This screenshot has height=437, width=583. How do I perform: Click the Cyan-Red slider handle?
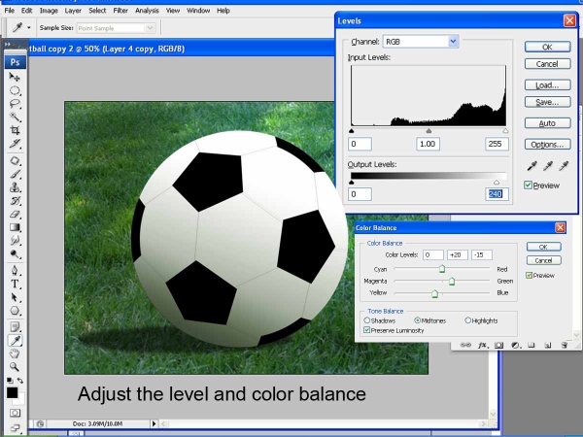(x=442, y=269)
